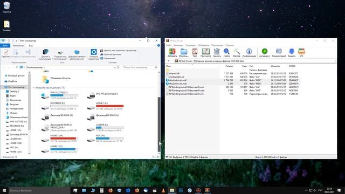This screenshot has height=194, width=345.
Task: Run the Тест (Test) tool in WinRAR
Action: tap(195, 53)
